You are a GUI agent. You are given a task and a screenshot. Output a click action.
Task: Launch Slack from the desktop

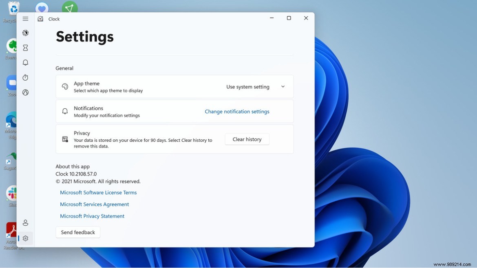11,193
